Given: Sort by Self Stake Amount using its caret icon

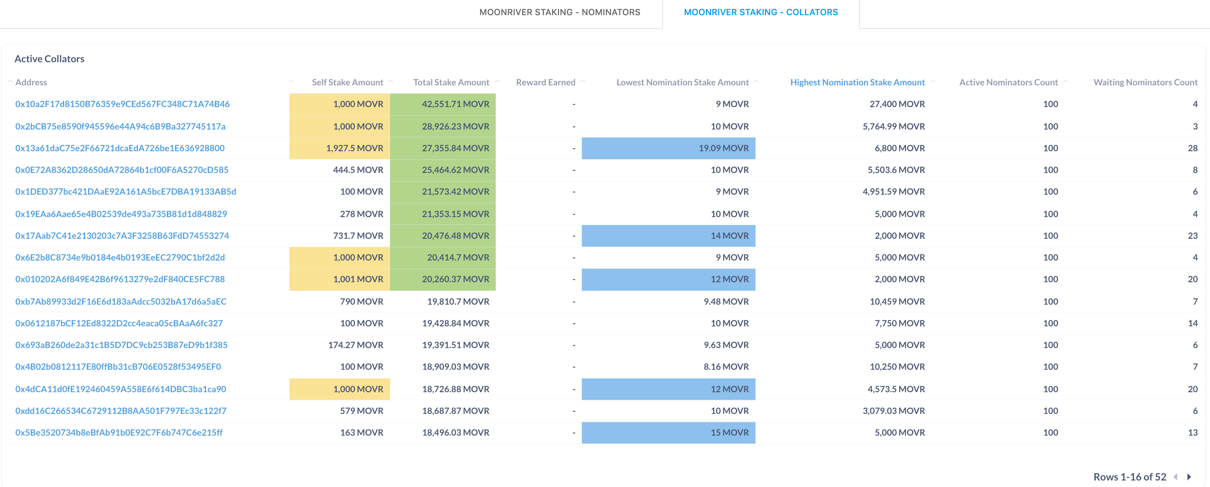Looking at the screenshot, I should [x=390, y=81].
